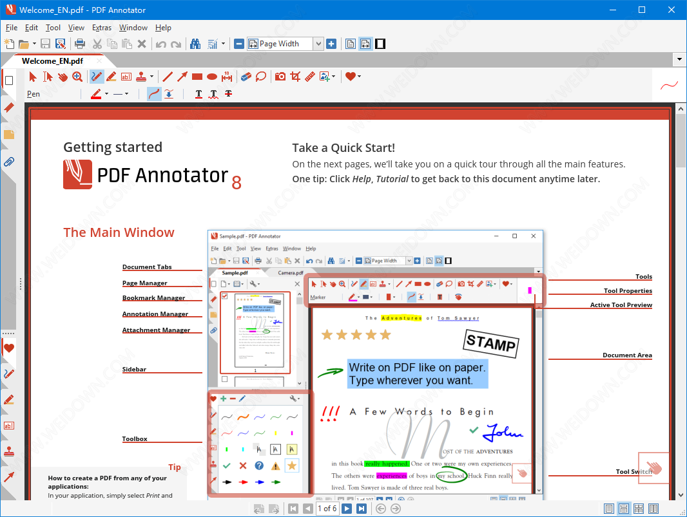
Task: Click the Tool Switch hand button
Action: pyautogui.click(x=653, y=468)
